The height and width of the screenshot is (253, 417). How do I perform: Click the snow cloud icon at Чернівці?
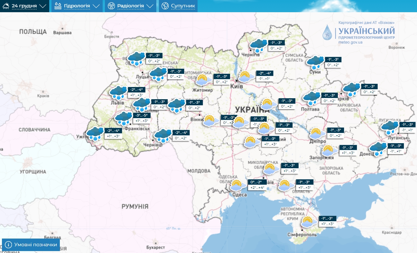[x=163, y=135]
